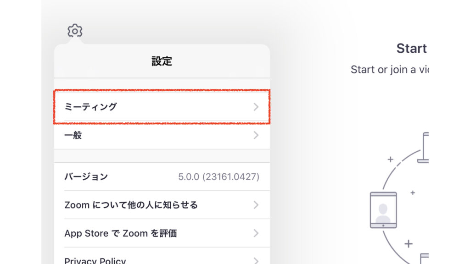
Task: Select the 一般 settings entry
Action: [x=73, y=135]
